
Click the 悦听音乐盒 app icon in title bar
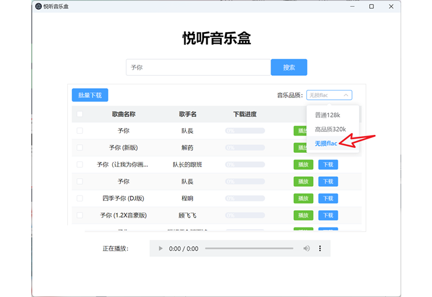pyautogui.click(x=38, y=6)
